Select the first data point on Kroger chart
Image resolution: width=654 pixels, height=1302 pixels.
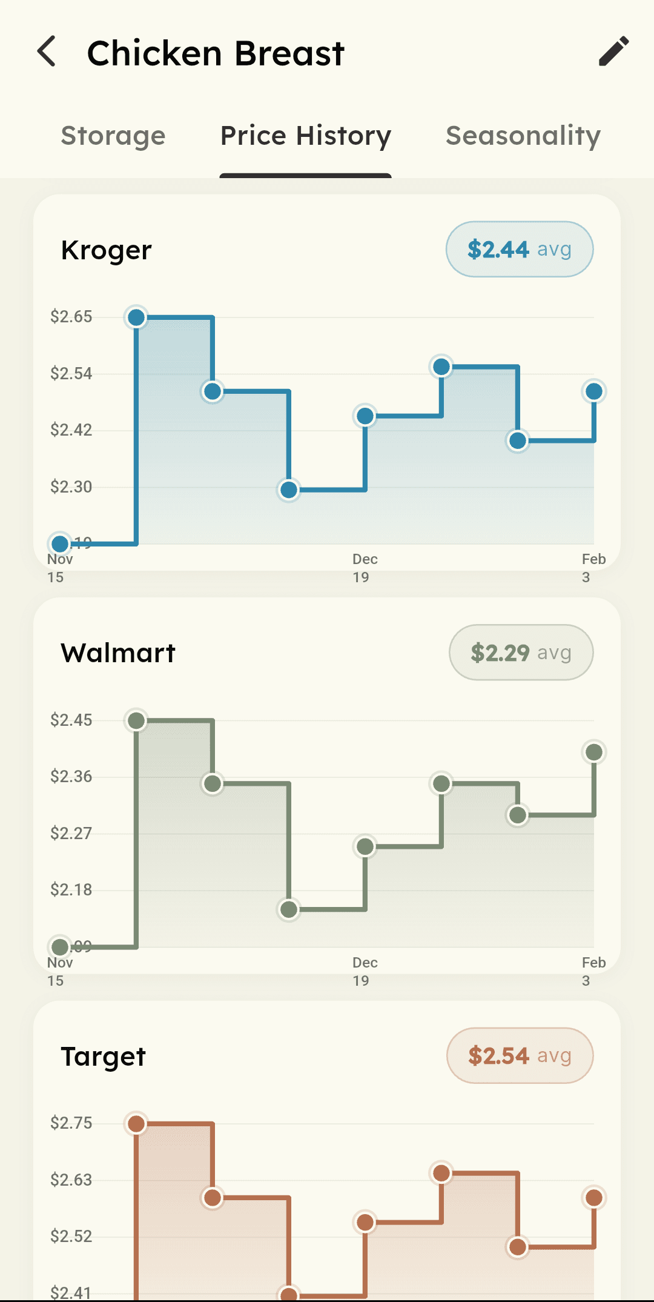pyautogui.click(x=61, y=543)
